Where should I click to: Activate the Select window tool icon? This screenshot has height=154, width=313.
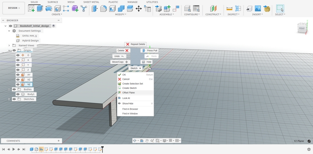pyautogui.click(x=280, y=9)
